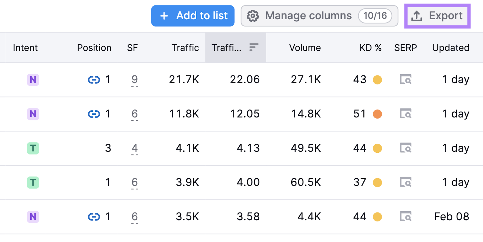Screen dimensions: 483x242
Task: View SERP snapshot for 49.5K volume row
Action: pyautogui.click(x=406, y=148)
